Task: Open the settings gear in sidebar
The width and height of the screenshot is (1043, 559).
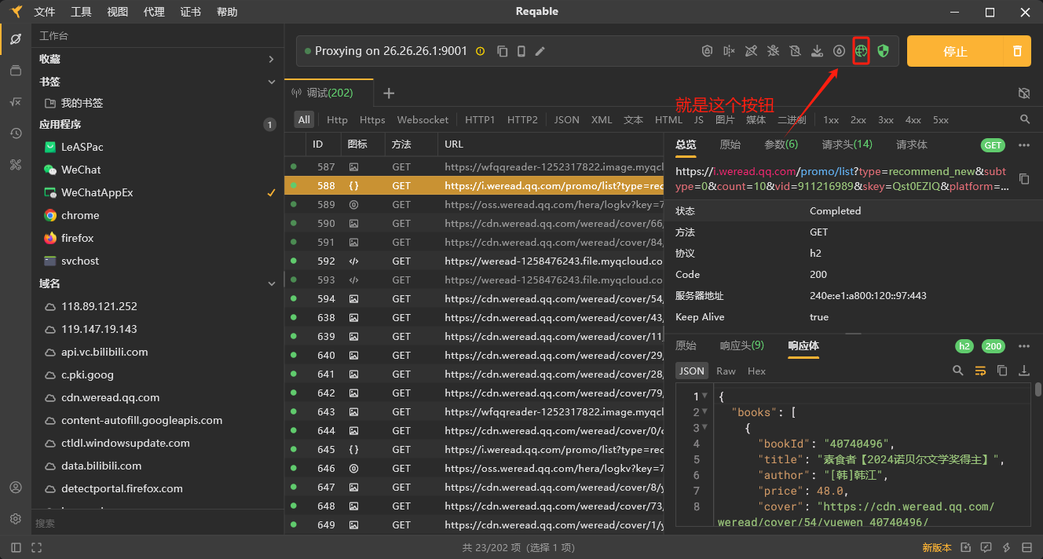Action: [x=15, y=519]
